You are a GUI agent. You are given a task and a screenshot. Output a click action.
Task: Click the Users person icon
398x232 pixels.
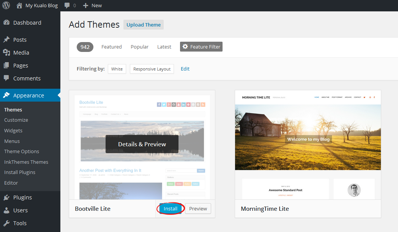[6, 210]
